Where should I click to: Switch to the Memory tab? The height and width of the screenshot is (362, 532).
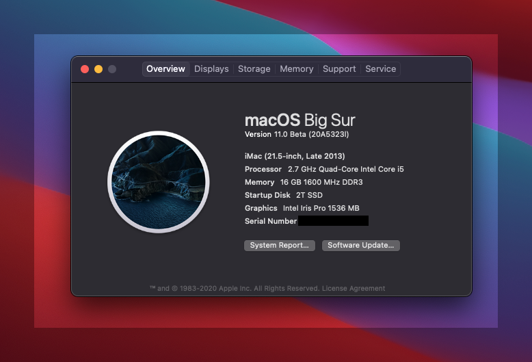(297, 69)
